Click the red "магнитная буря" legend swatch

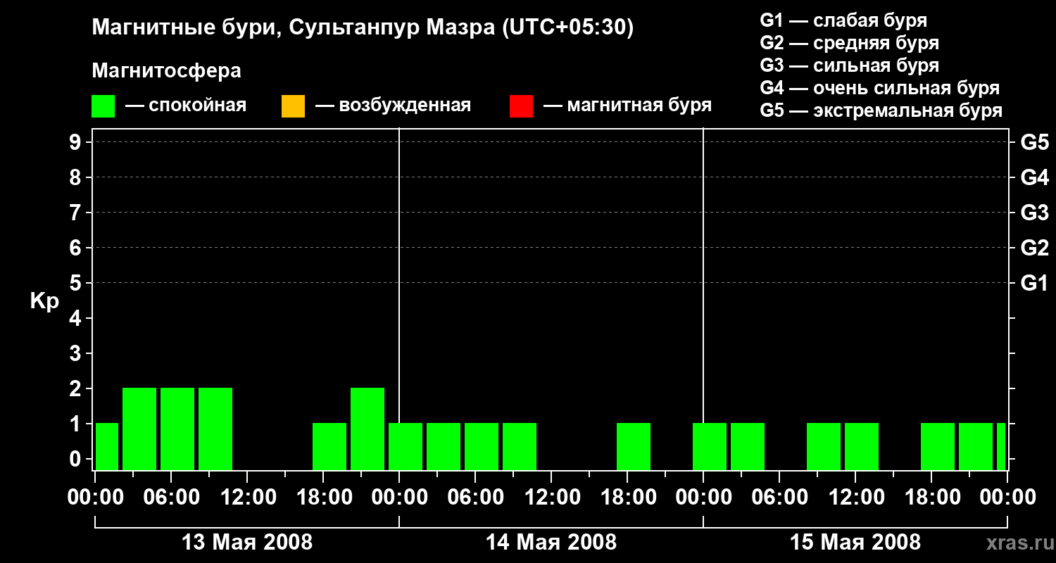(x=521, y=106)
